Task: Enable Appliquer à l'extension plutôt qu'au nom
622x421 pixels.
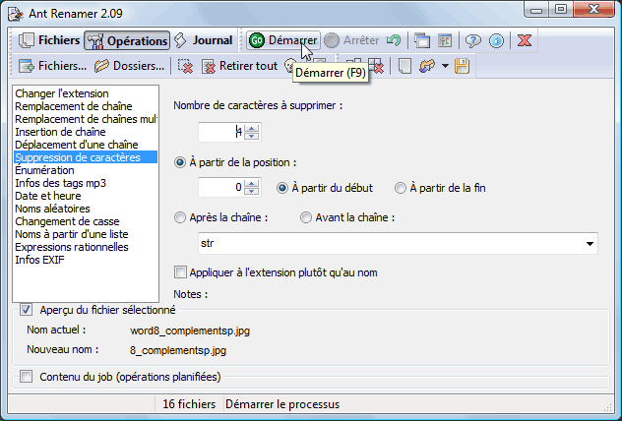Action: point(180,272)
